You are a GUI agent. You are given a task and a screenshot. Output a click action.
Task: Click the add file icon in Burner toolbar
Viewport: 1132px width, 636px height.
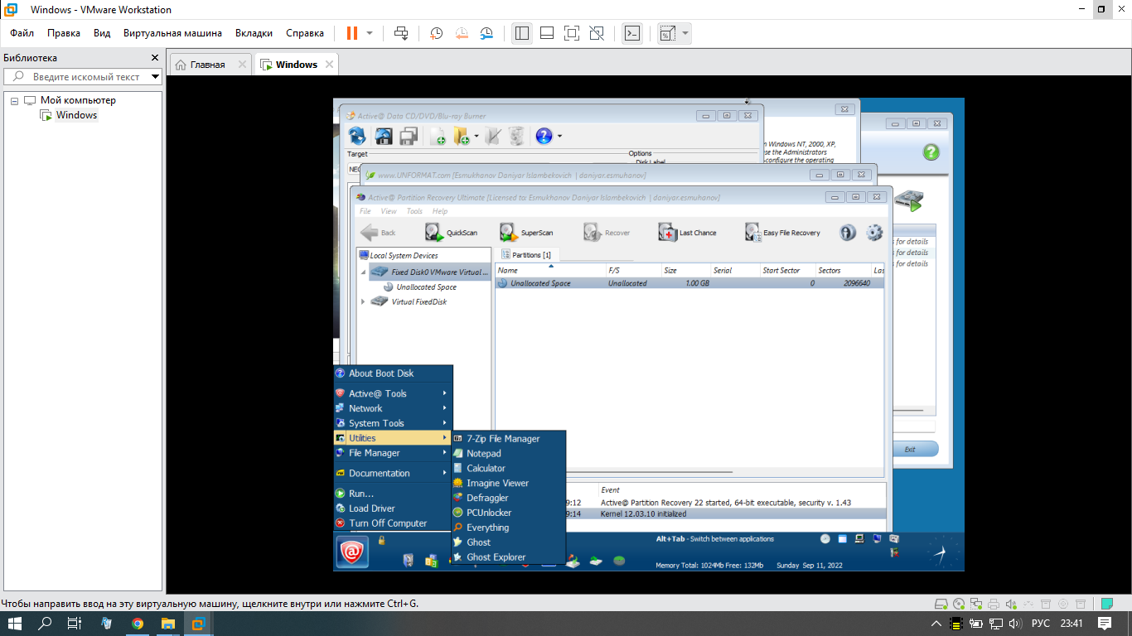tap(437, 136)
